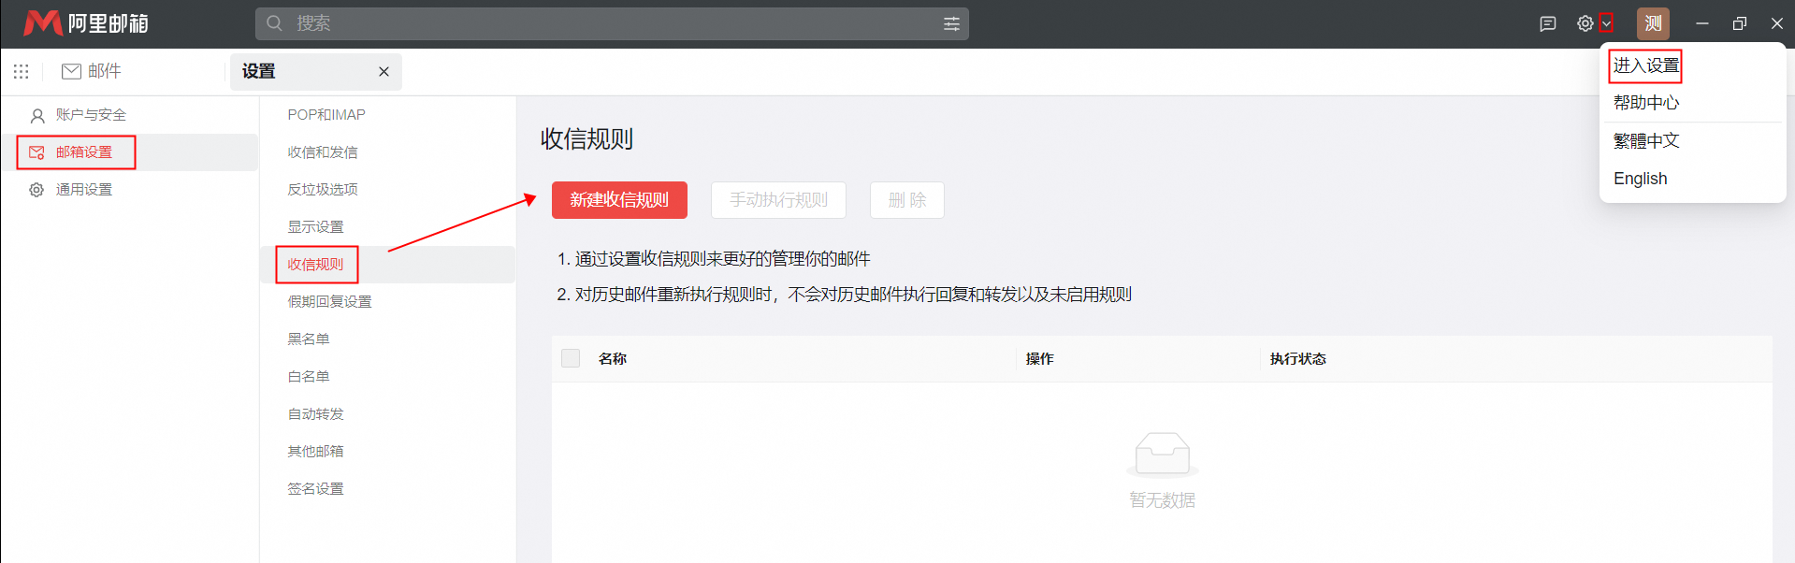The image size is (1795, 563).
Task: Open the feedback message icon in title bar
Action: (1547, 24)
